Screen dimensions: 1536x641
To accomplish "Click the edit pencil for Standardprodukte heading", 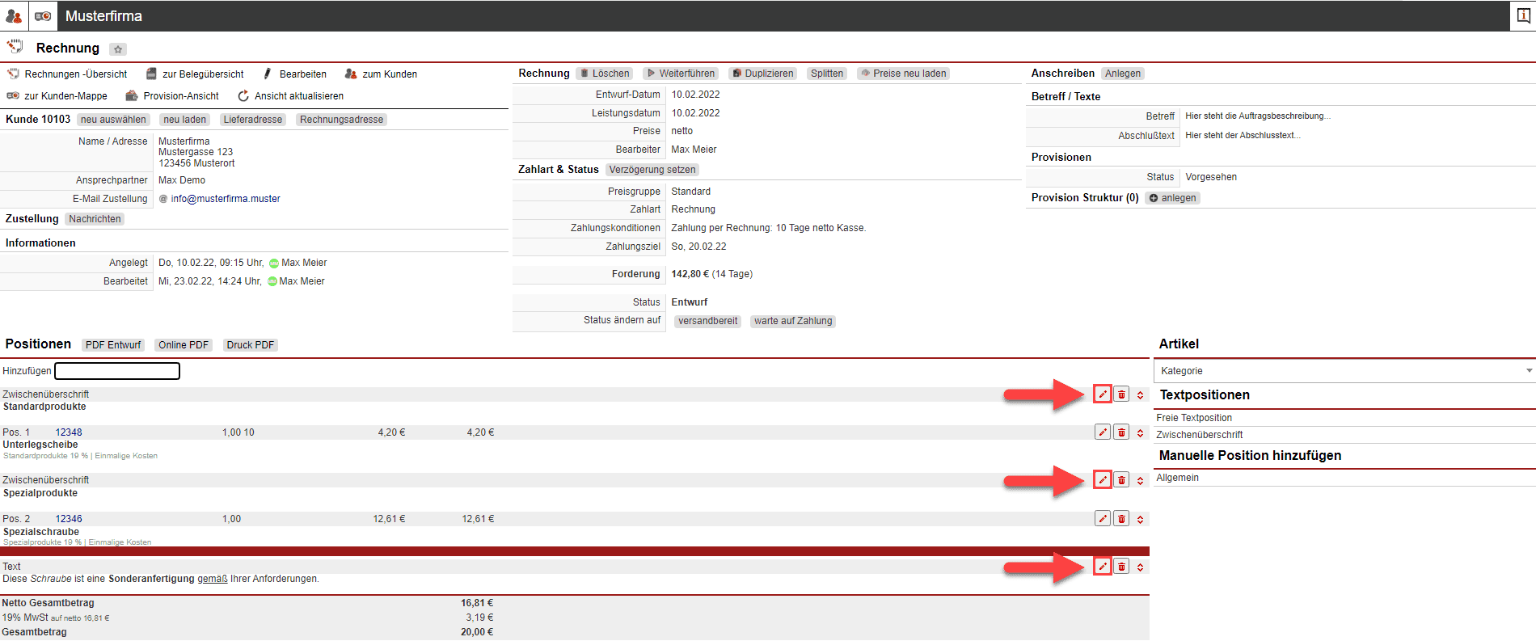I will coord(1102,394).
